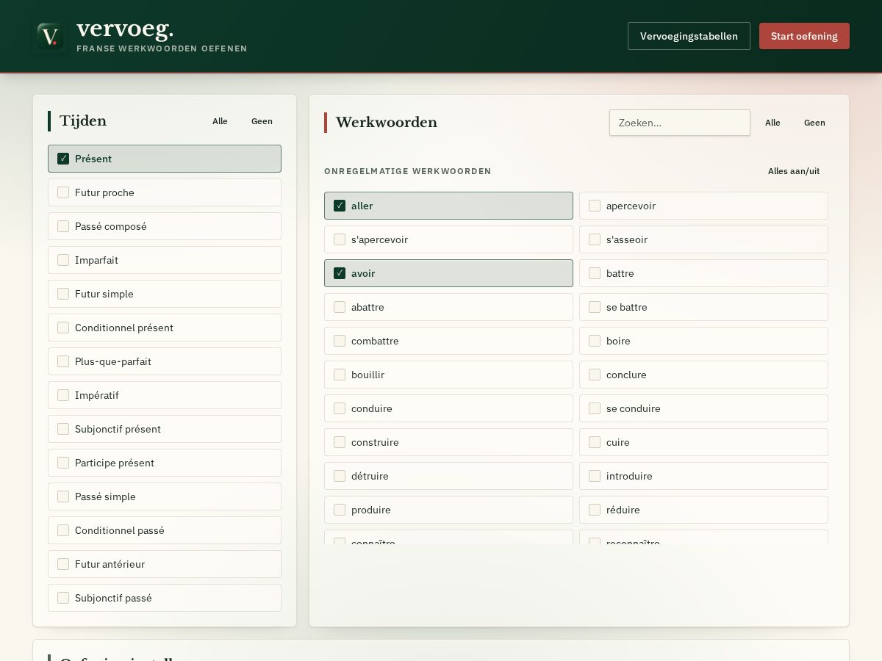Click the vervoeg V logo icon
The height and width of the screenshot is (661, 882).
[49, 36]
